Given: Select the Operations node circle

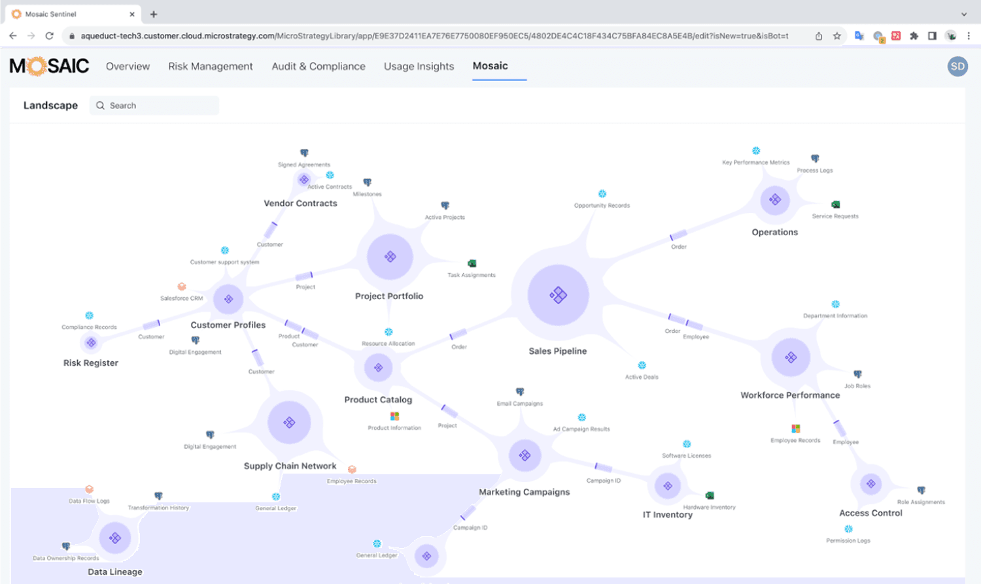Looking at the screenshot, I should pos(775,200).
